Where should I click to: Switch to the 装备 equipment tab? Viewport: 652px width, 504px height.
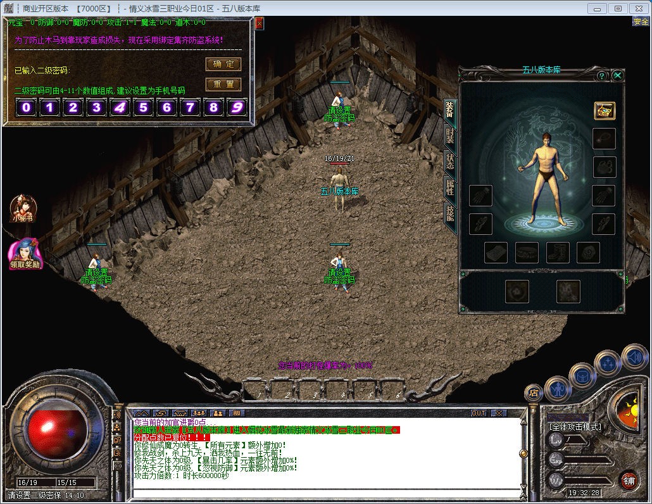pos(450,110)
